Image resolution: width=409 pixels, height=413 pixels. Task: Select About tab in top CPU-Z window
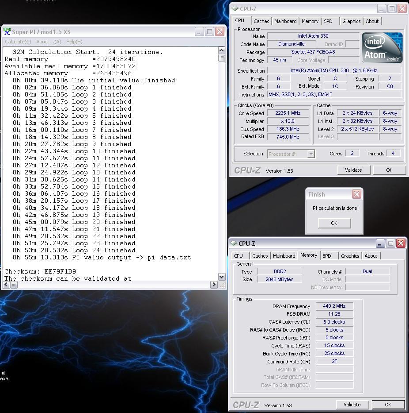point(372,21)
